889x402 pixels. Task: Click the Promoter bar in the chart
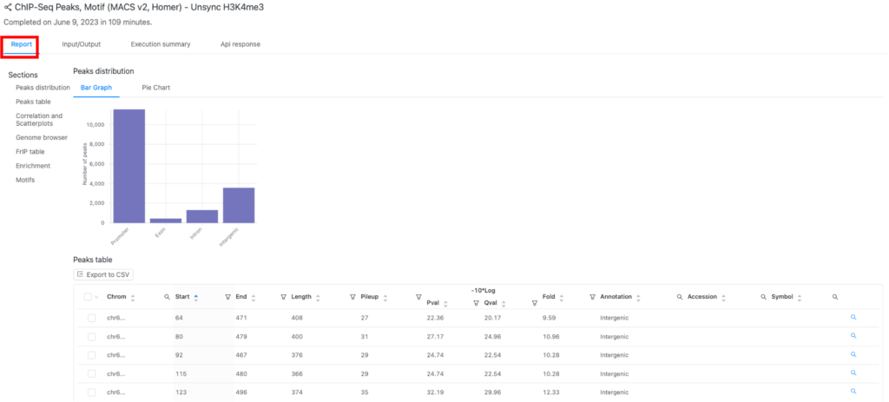tap(129, 166)
